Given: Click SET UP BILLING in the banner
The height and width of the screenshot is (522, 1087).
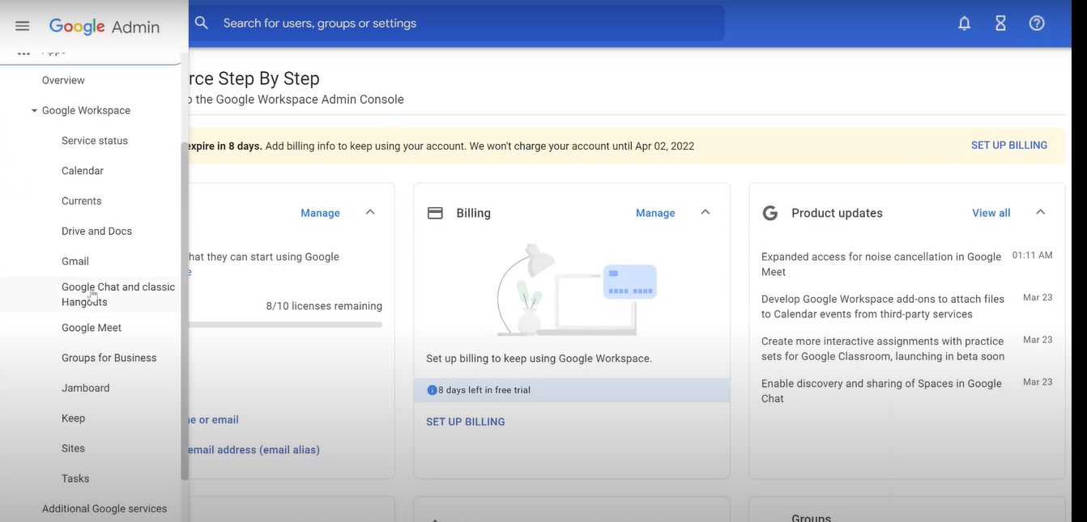Looking at the screenshot, I should [x=1009, y=146].
